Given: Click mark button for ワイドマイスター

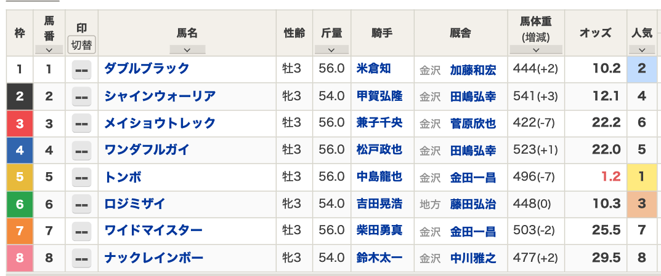Looking at the screenshot, I should [x=82, y=231].
